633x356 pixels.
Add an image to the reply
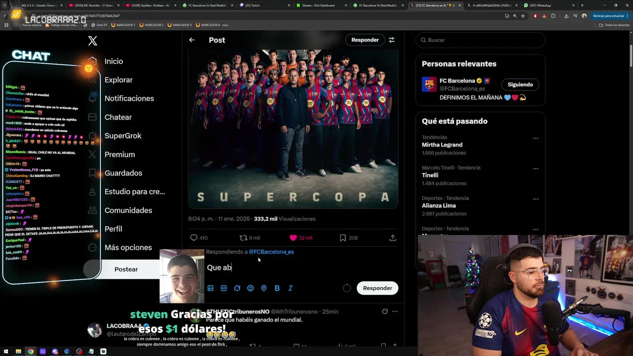211,288
